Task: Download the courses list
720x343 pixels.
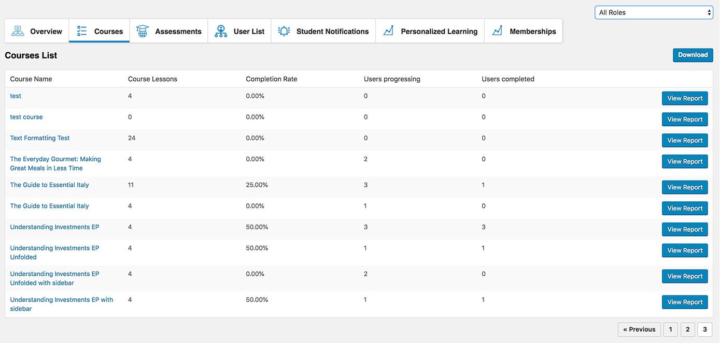Action: 693,55
